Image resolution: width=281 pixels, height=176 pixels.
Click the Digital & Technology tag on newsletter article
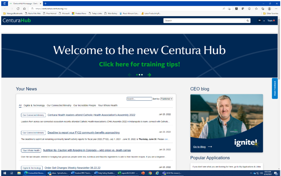32,168
